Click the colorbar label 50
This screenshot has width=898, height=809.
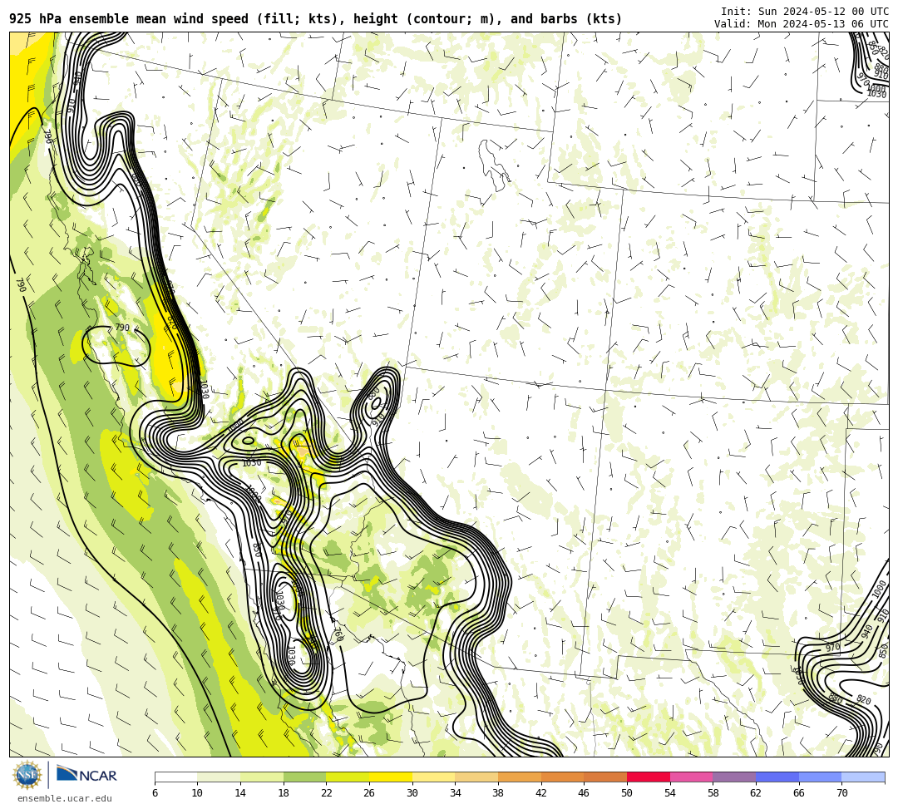pyautogui.click(x=627, y=793)
